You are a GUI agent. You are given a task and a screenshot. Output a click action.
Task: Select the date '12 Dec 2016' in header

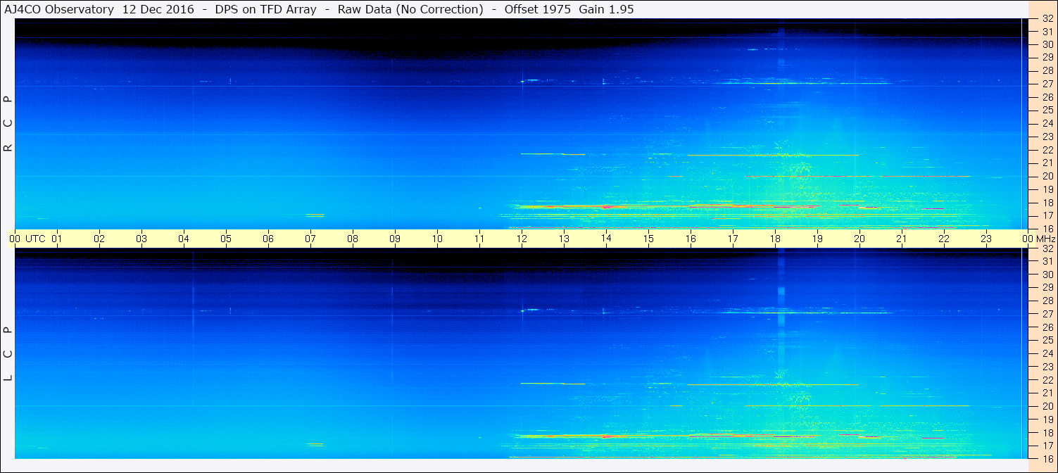[x=158, y=9]
